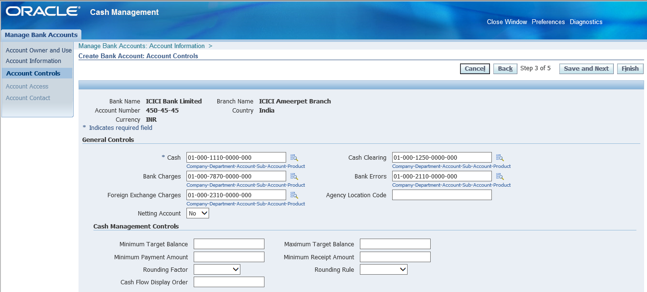Click the Agency Location Code field

[x=442, y=195]
